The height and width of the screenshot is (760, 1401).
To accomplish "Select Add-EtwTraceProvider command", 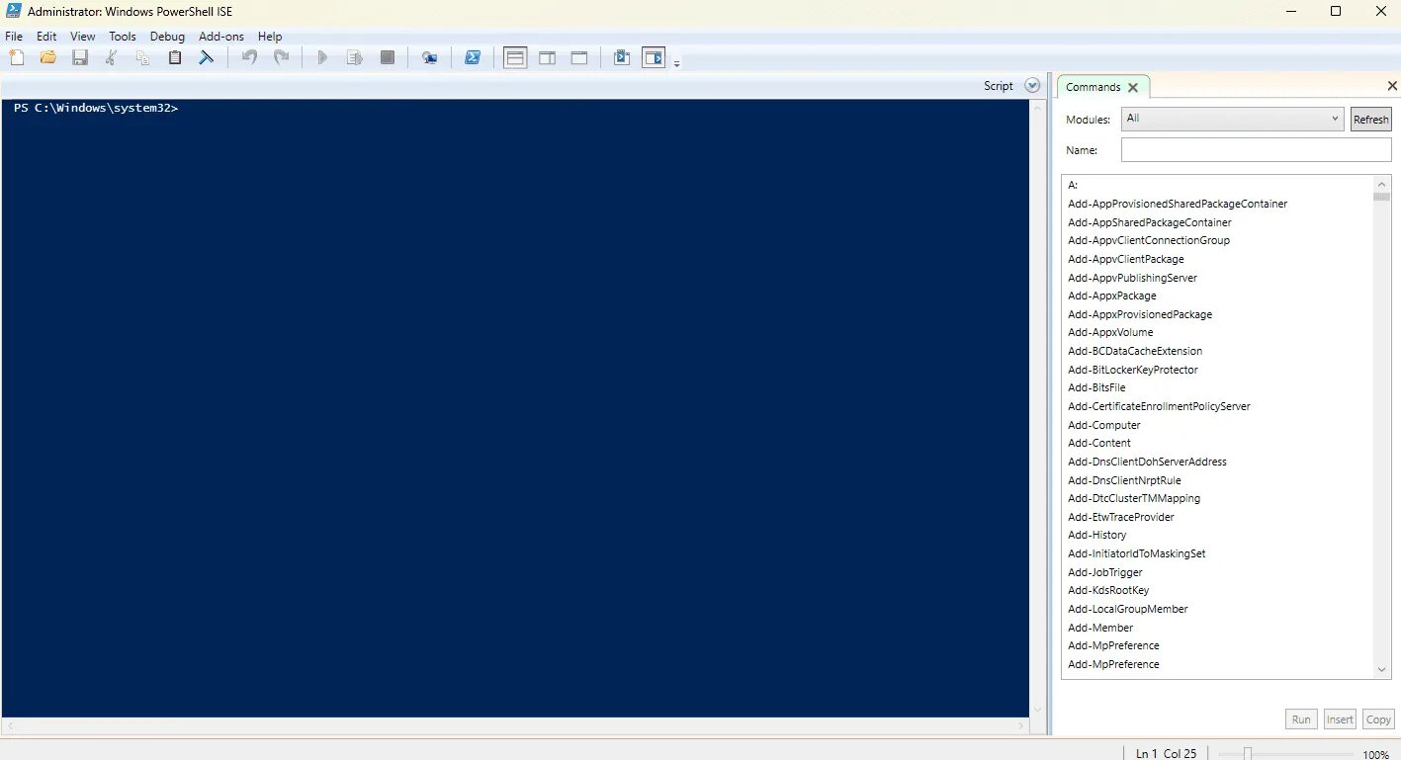I will pyautogui.click(x=1120, y=517).
